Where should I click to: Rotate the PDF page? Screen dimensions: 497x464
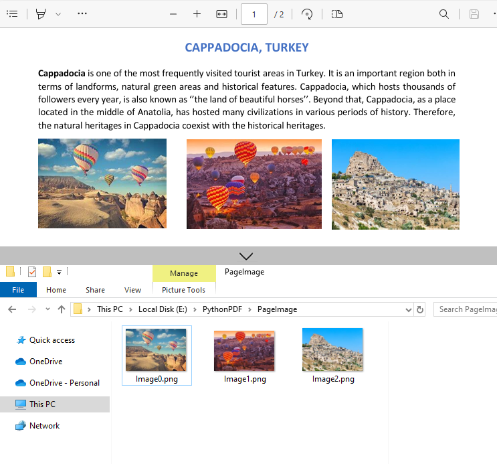307,14
